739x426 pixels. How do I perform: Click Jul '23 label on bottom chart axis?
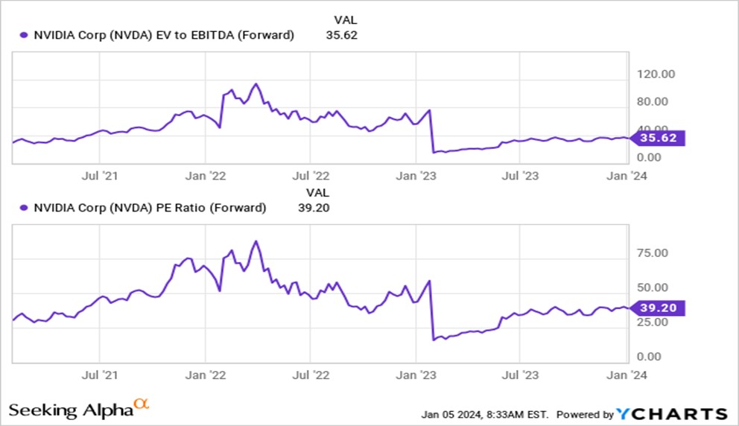click(x=520, y=375)
